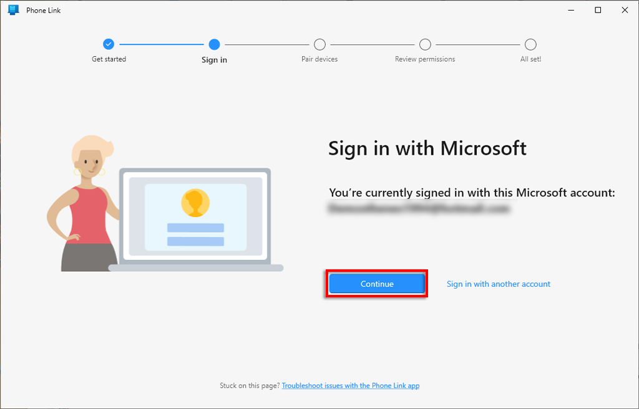Click the All set! step label
Viewport: 639px width, 409px height.
click(530, 59)
